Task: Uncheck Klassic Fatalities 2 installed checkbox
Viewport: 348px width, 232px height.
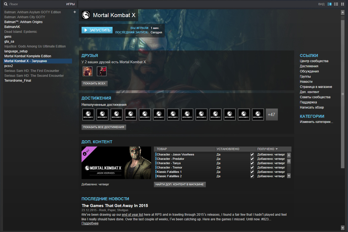Action: click(x=252, y=176)
